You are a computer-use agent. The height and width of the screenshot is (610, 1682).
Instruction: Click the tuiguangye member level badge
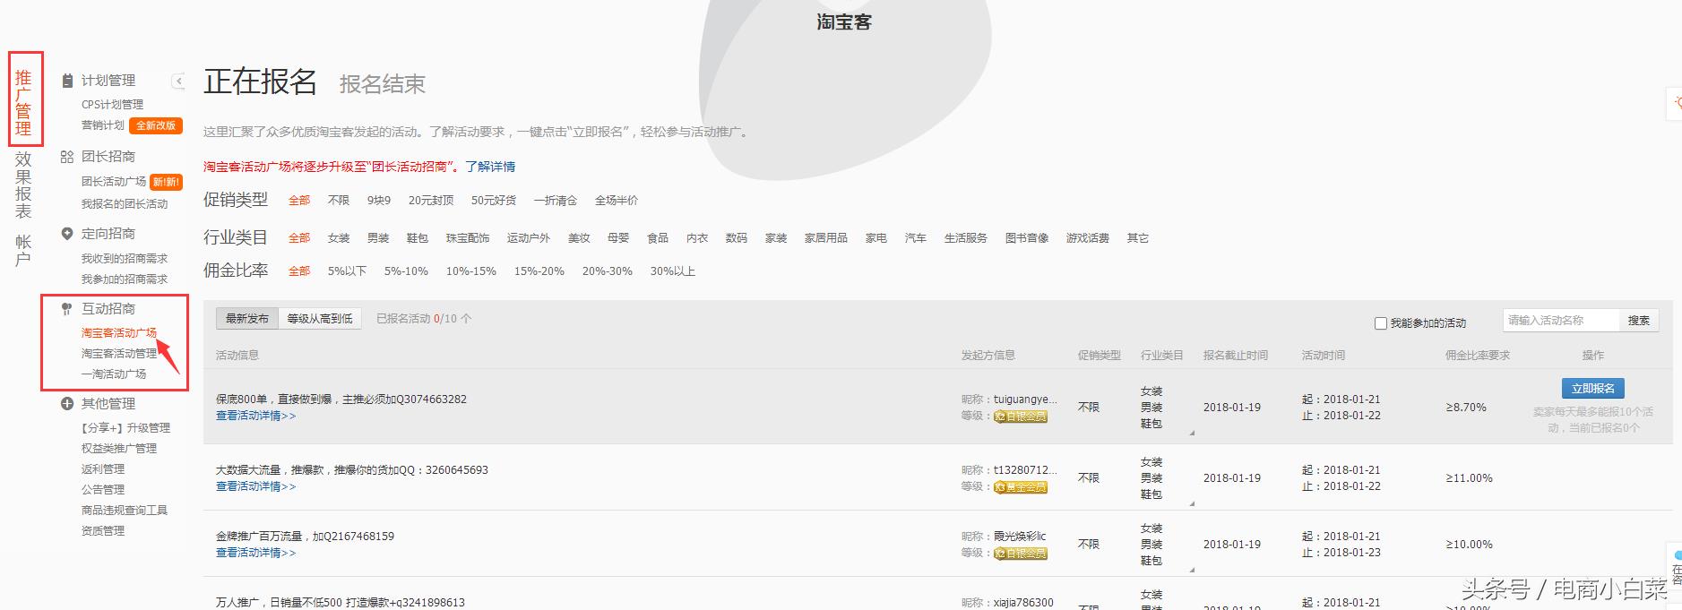[1021, 417]
